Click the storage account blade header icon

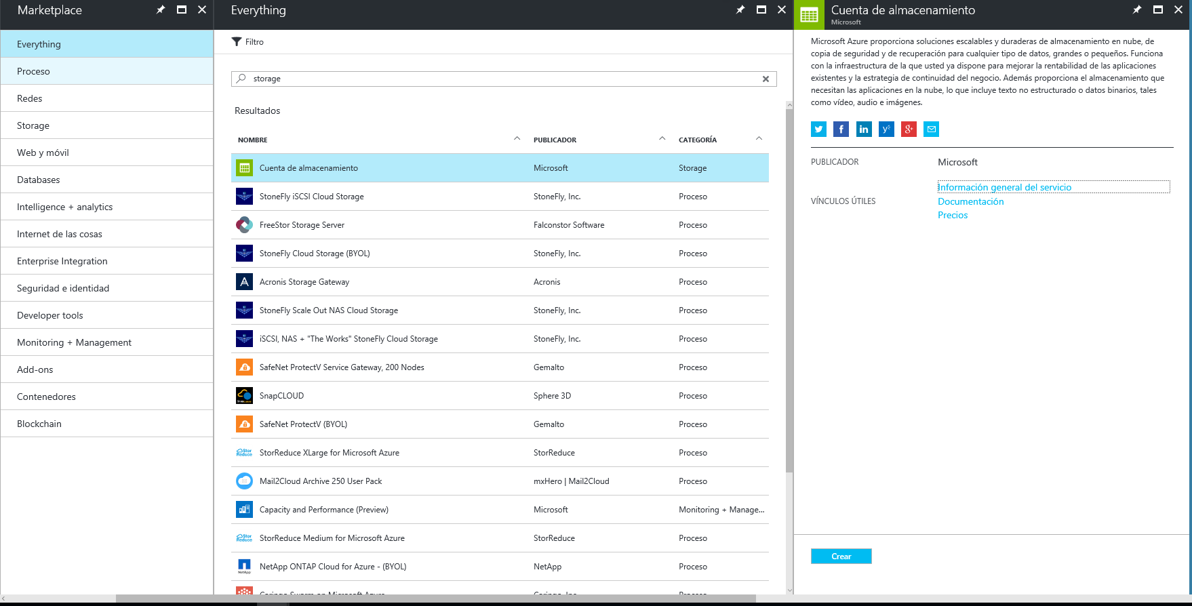pos(809,15)
